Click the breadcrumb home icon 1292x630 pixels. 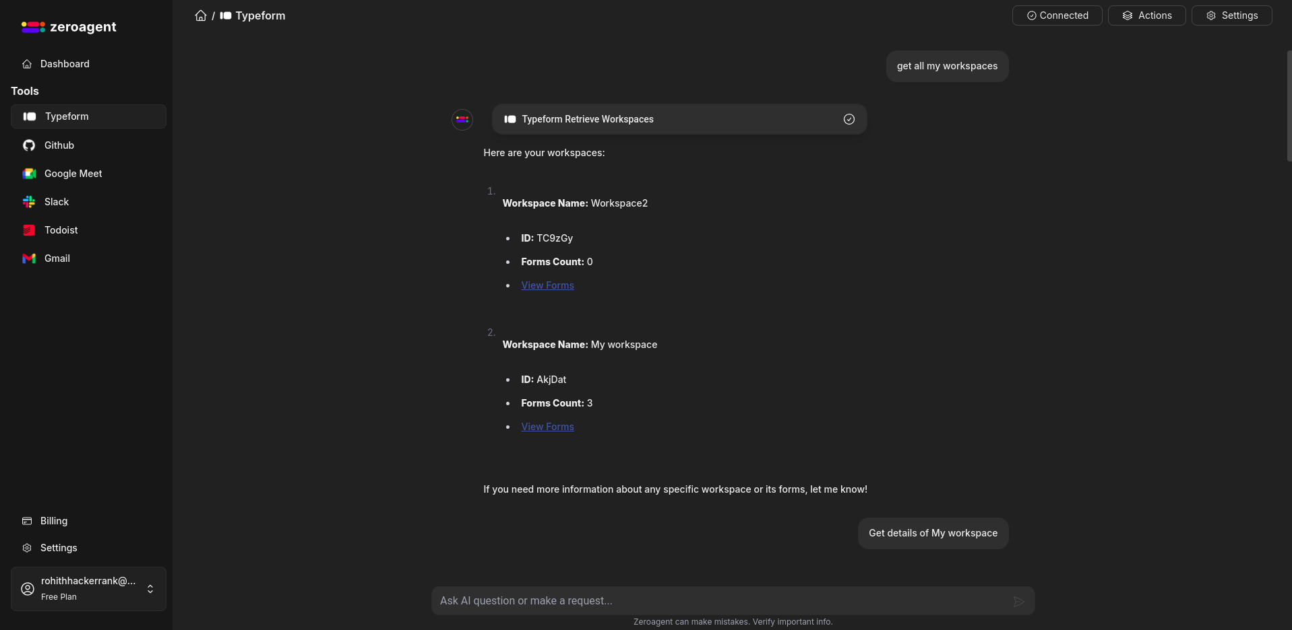pyautogui.click(x=201, y=15)
